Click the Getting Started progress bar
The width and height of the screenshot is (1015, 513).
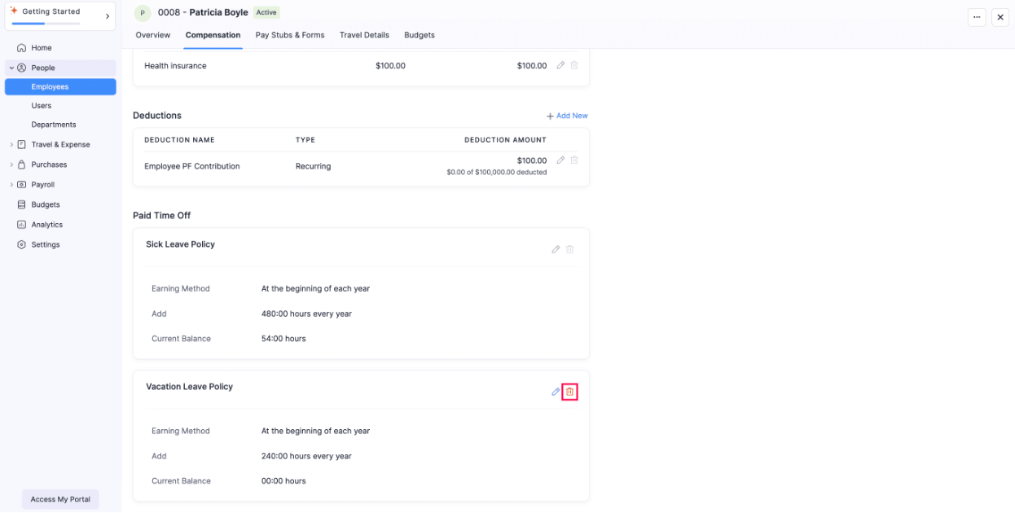46,24
